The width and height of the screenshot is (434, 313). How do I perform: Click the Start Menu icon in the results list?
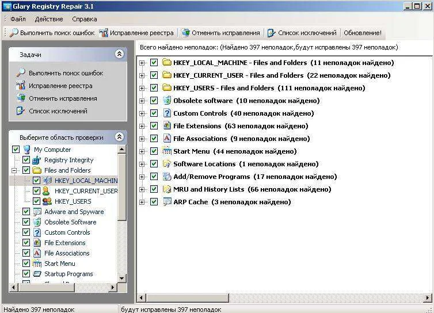click(x=167, y=151)
